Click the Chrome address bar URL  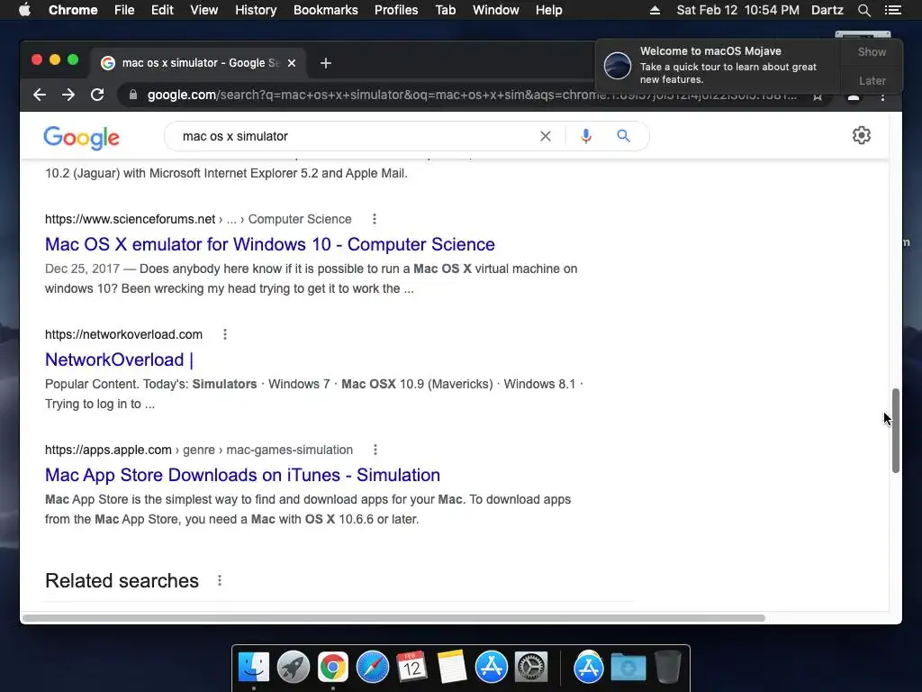[470, 95]
